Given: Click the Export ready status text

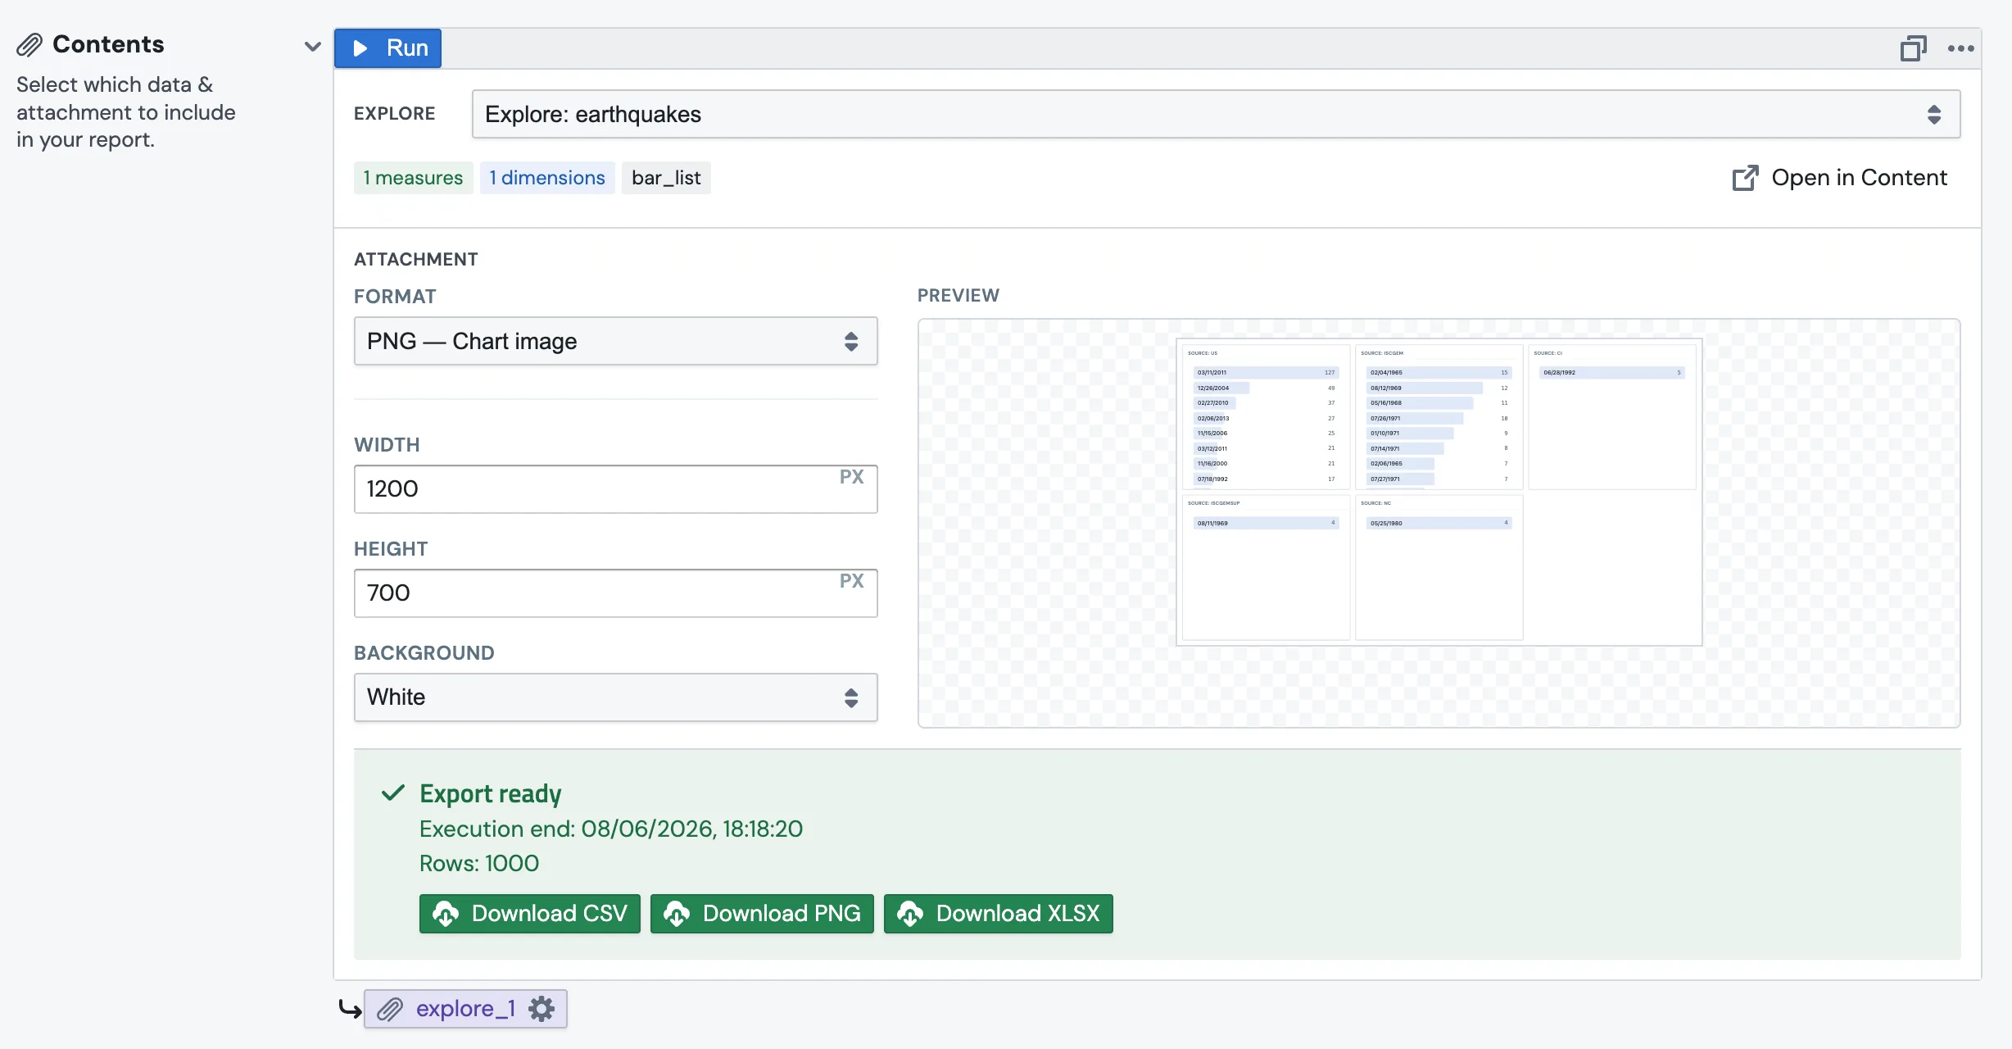Looking at the screenshot, I should 490,793.
